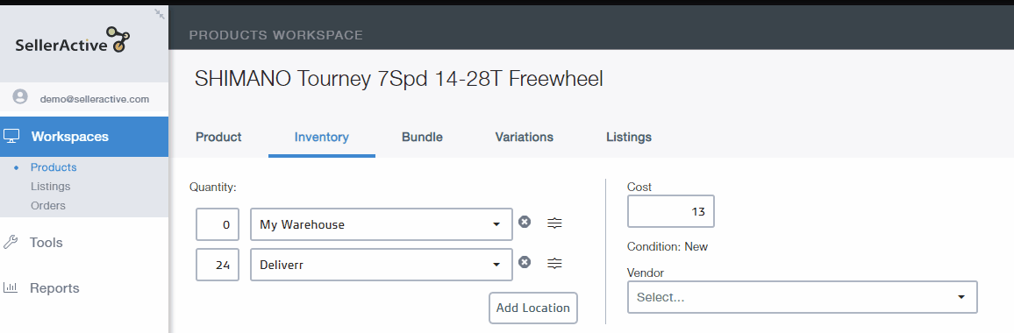Click the Workspaces monitor icon
Viewport: 1014px width, 333px height.
point(11,136)
